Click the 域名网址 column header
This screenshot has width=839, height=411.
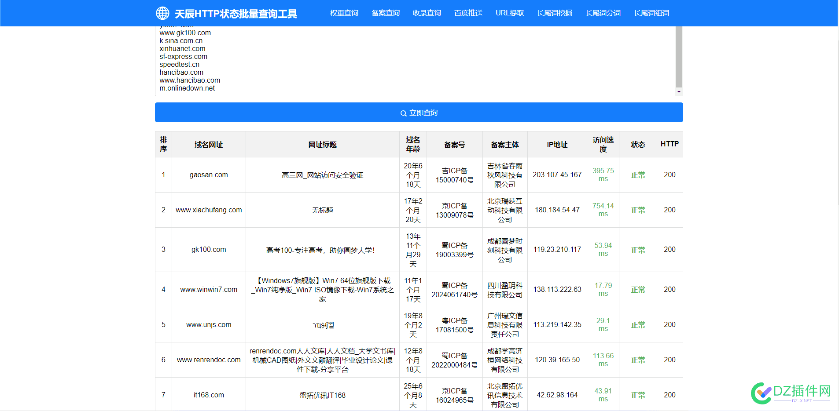point(209,145)
